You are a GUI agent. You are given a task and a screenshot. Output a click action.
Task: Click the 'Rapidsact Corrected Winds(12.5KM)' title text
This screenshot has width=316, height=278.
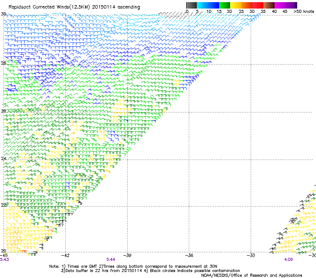coord(49,7)
